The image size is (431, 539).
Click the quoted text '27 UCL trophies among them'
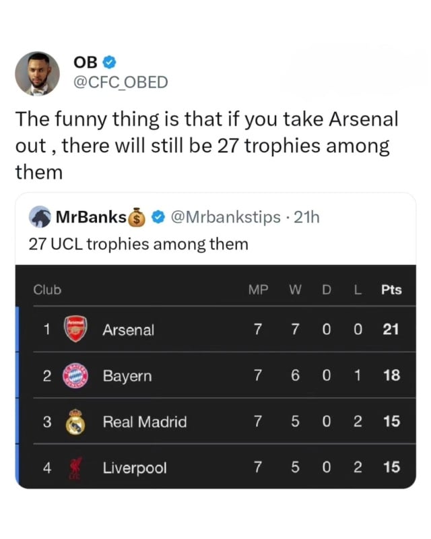coord(138,244)
